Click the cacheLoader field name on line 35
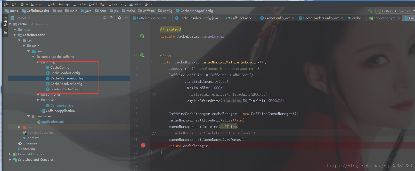This screenshot has height=171, width=415. pos(213,36)
